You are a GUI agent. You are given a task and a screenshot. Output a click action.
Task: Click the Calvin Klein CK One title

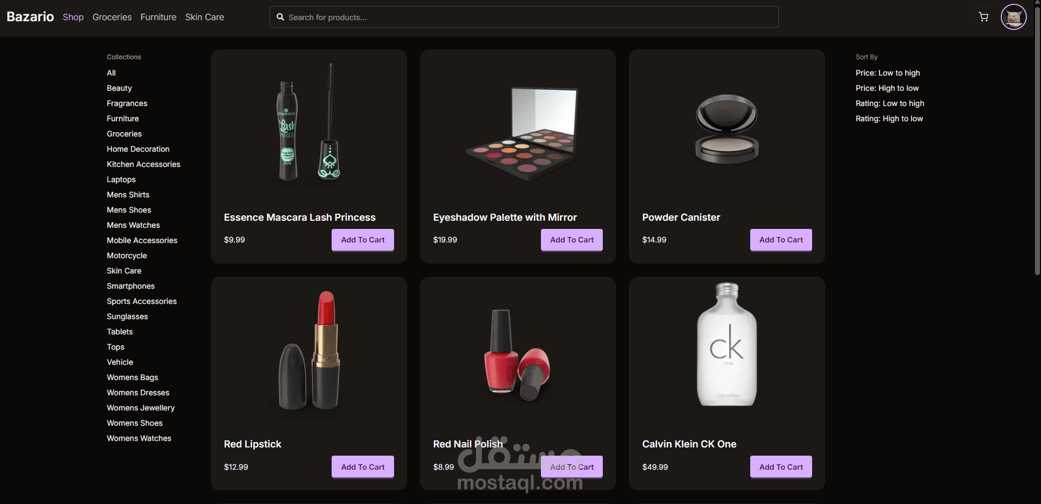(x=689, y=444)
